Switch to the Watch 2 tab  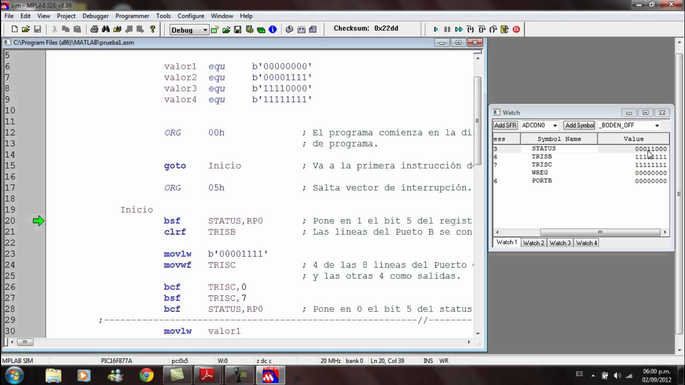(x=534, y=243)
